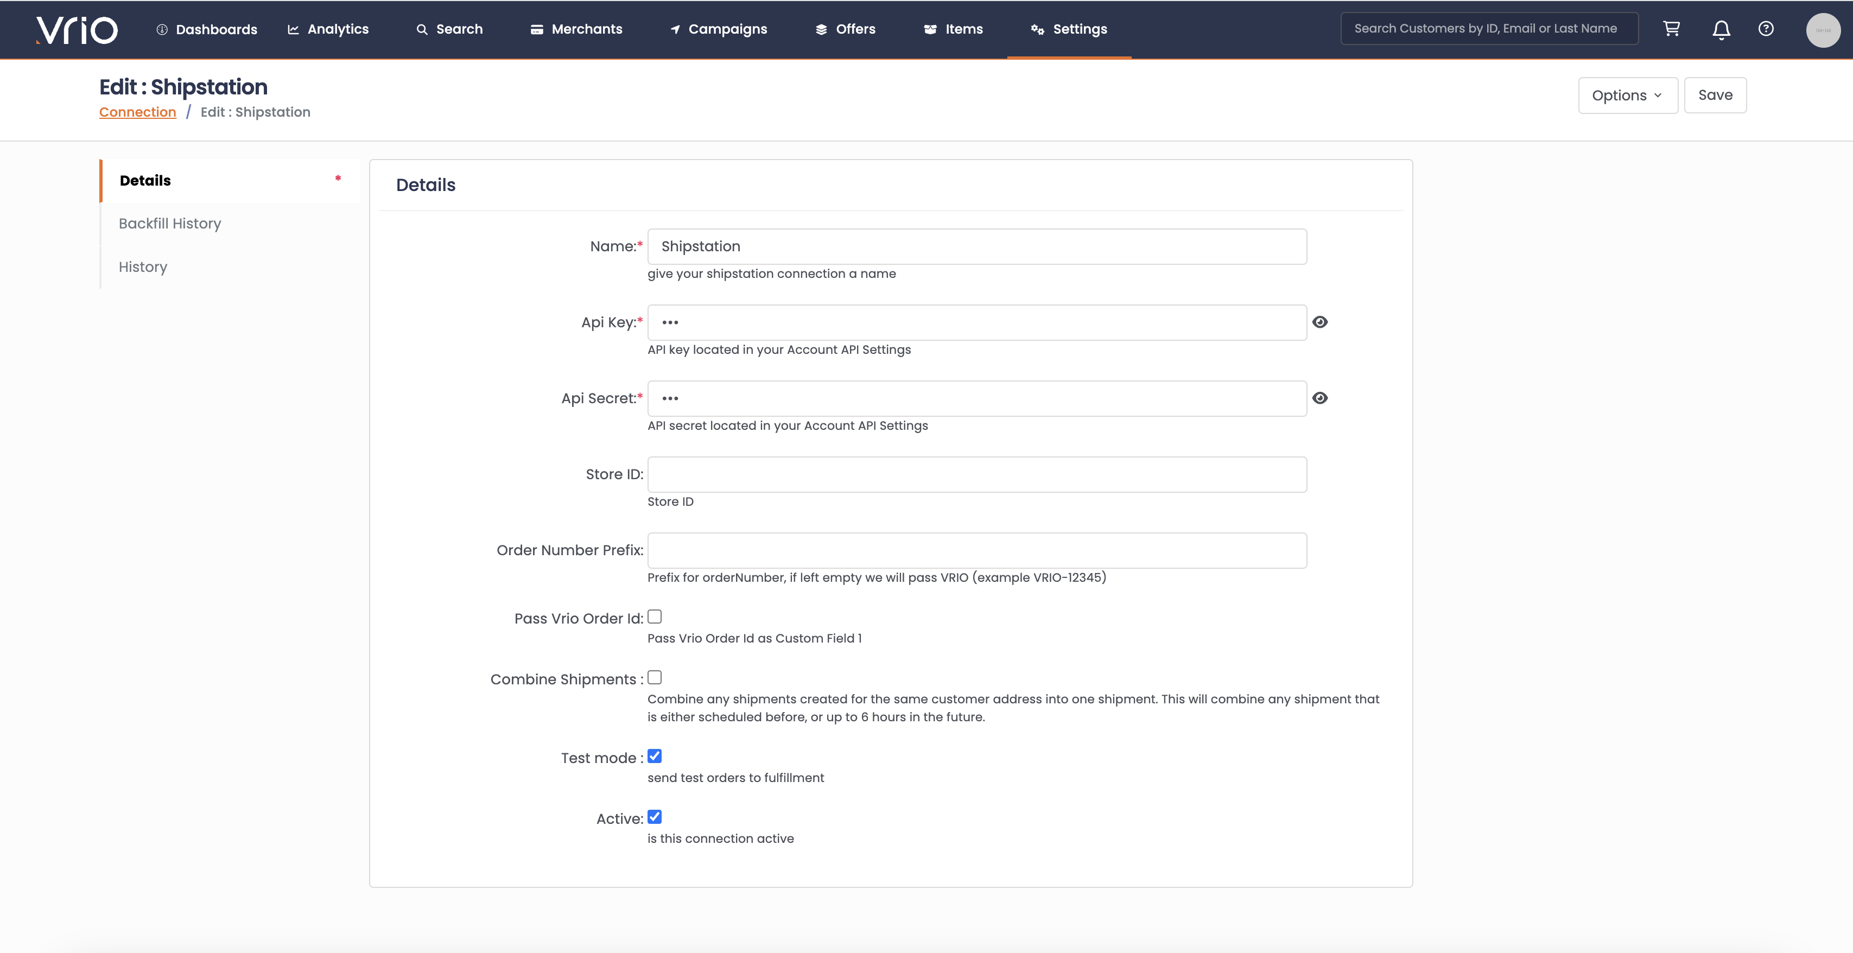This screenshot has height=953, width=1853.
Task: Open the Campaigns menu
Action: (x=719, y=29)
